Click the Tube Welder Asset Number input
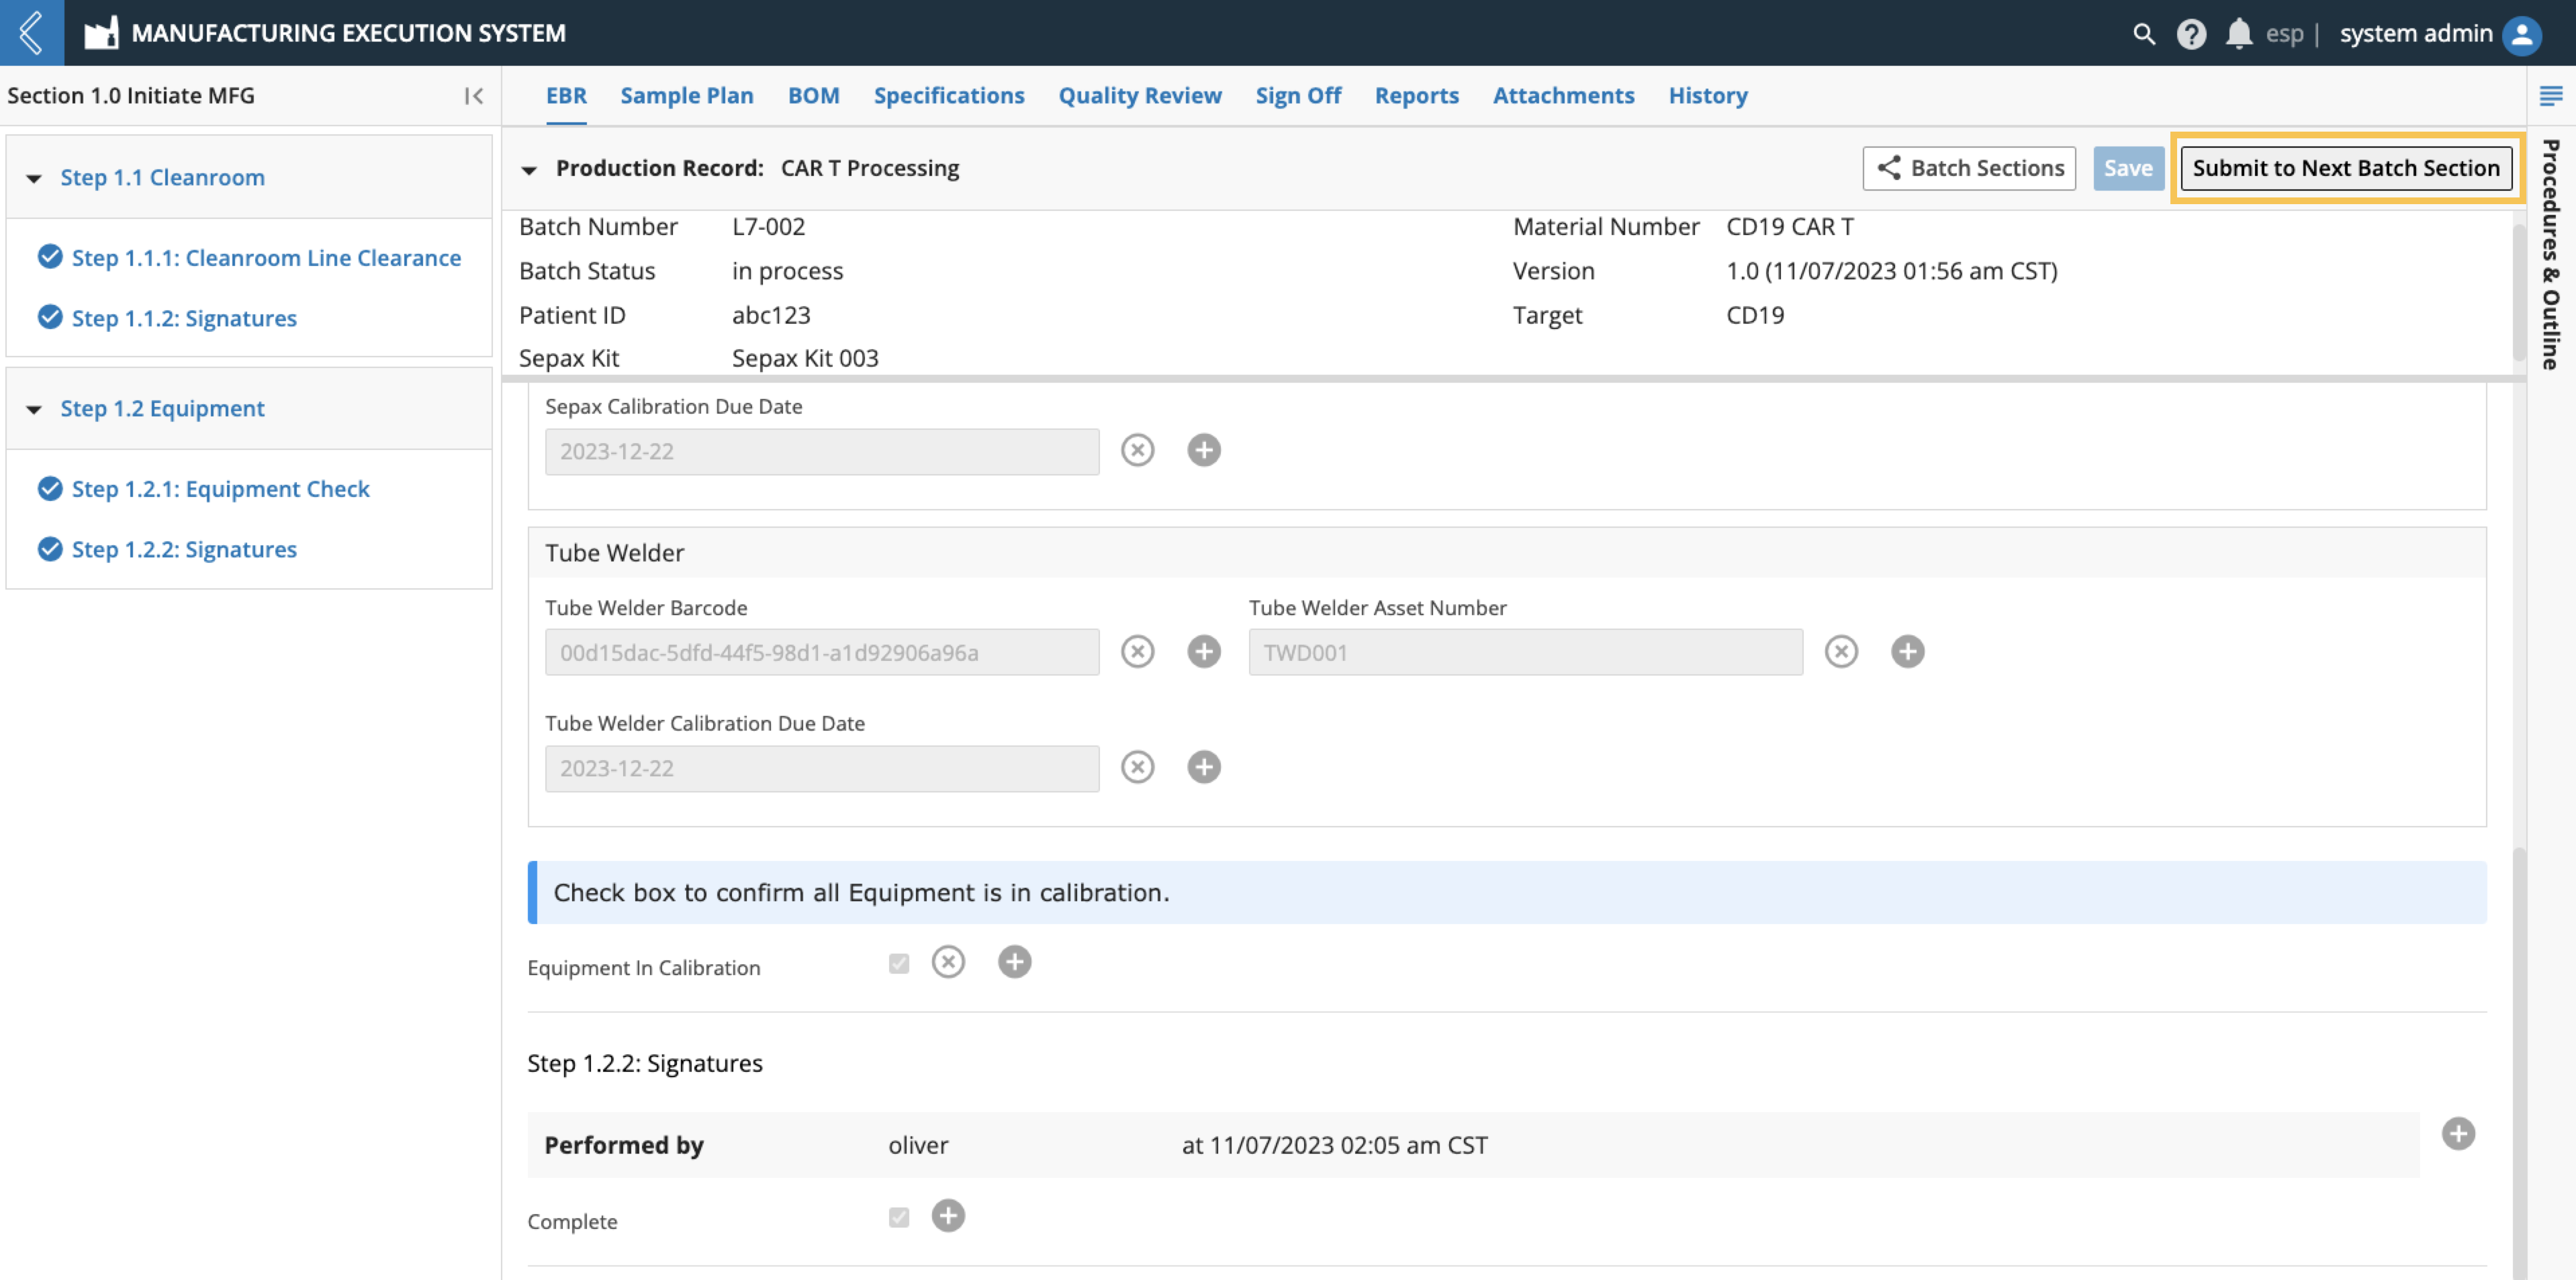 1525,652
